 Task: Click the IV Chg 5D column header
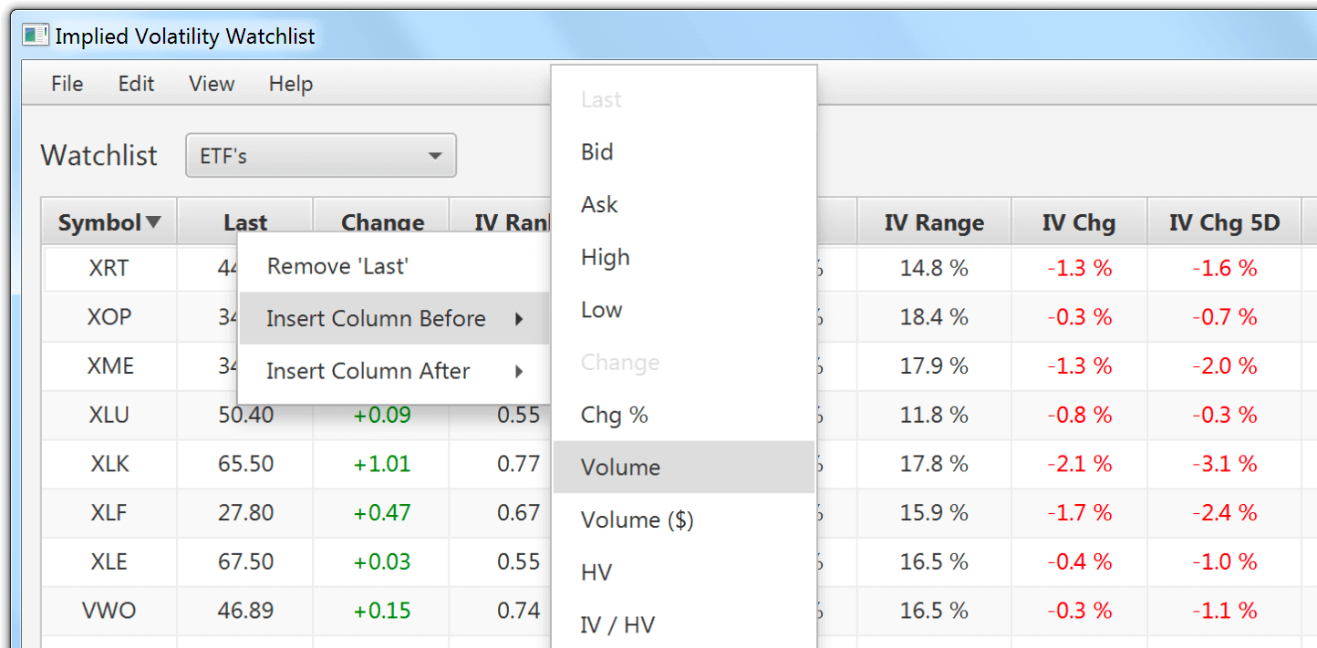click(1225, 221)
